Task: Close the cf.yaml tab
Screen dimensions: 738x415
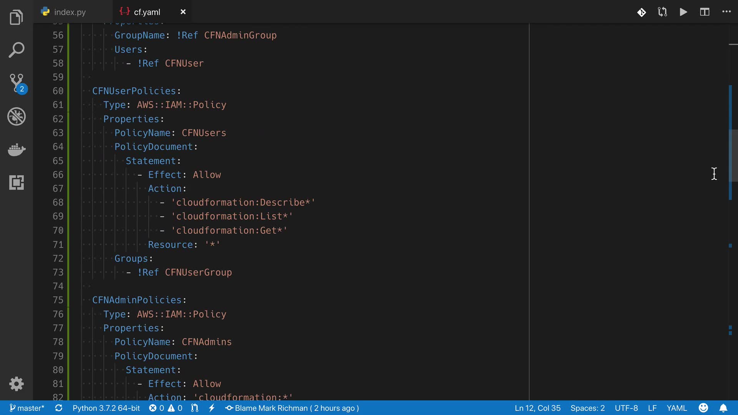Action: click(183, 12)
